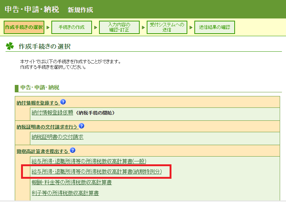Open the 納付情報を登録する heading link

(37, 103)
